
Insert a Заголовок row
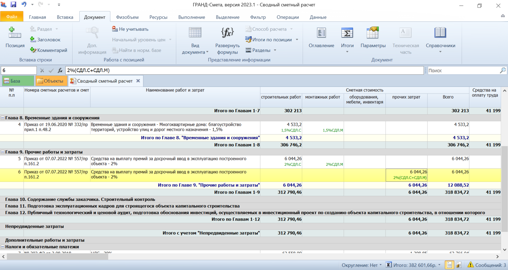pyautogui.click(x=45, y=40)
